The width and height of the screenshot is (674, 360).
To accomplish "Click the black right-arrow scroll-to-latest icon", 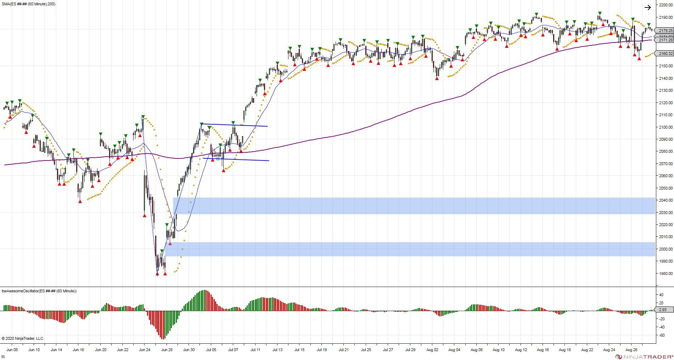I will (647, 7).
